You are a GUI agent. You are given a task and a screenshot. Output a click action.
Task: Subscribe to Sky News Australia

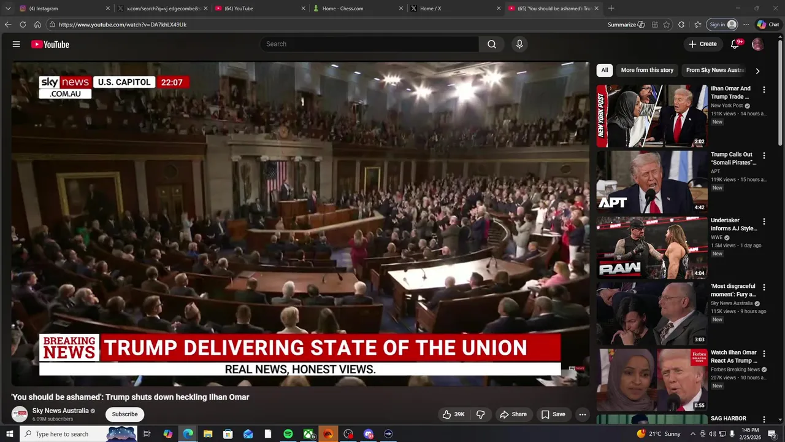pyautogui.click(x=124, y=414)
